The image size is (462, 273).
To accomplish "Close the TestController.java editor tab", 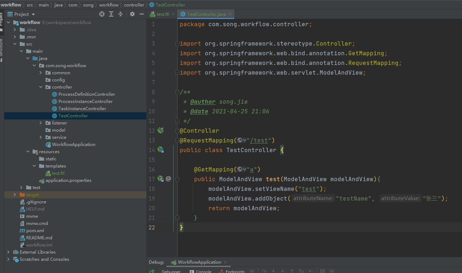I will point(230,14).
